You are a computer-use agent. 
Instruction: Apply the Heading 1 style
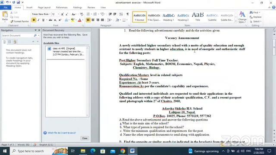pyautogui.click(x=169, y=17)
